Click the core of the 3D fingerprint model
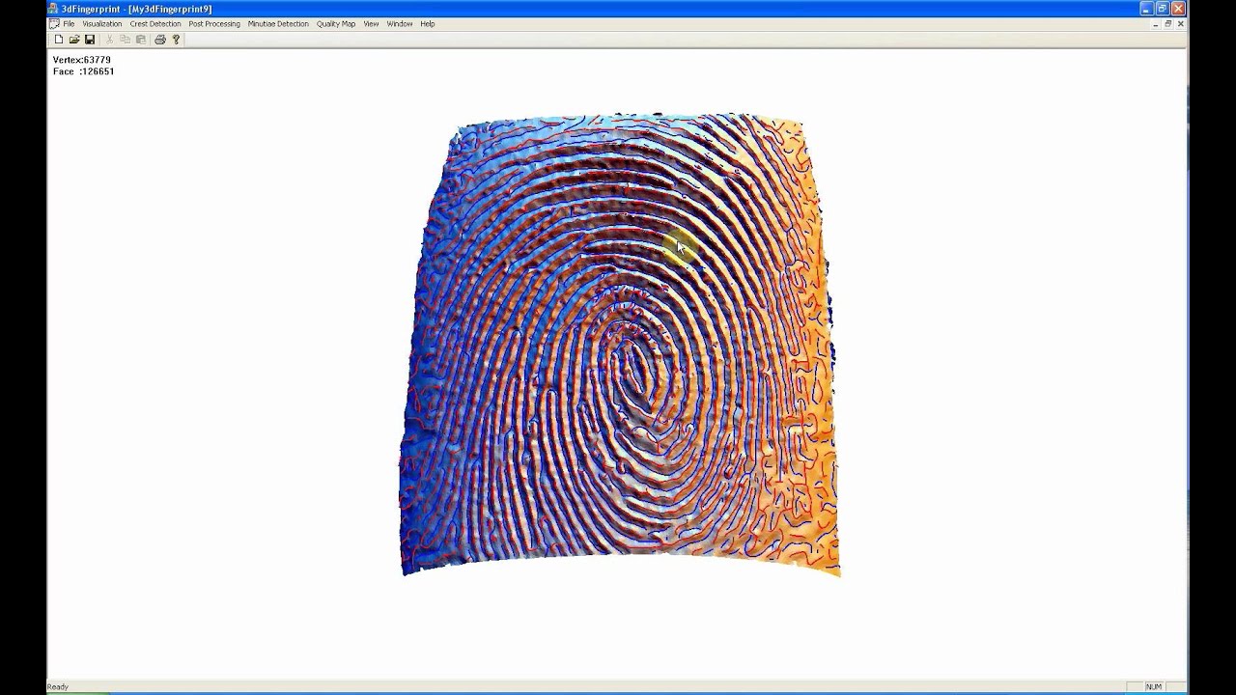1236x695 pixels. coord(635,372)
